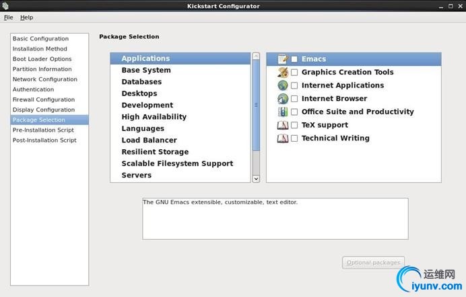The width and height of the screenshot is (466, 297).
Task: Select the Applications category
Action: click(x=180, y=58)
